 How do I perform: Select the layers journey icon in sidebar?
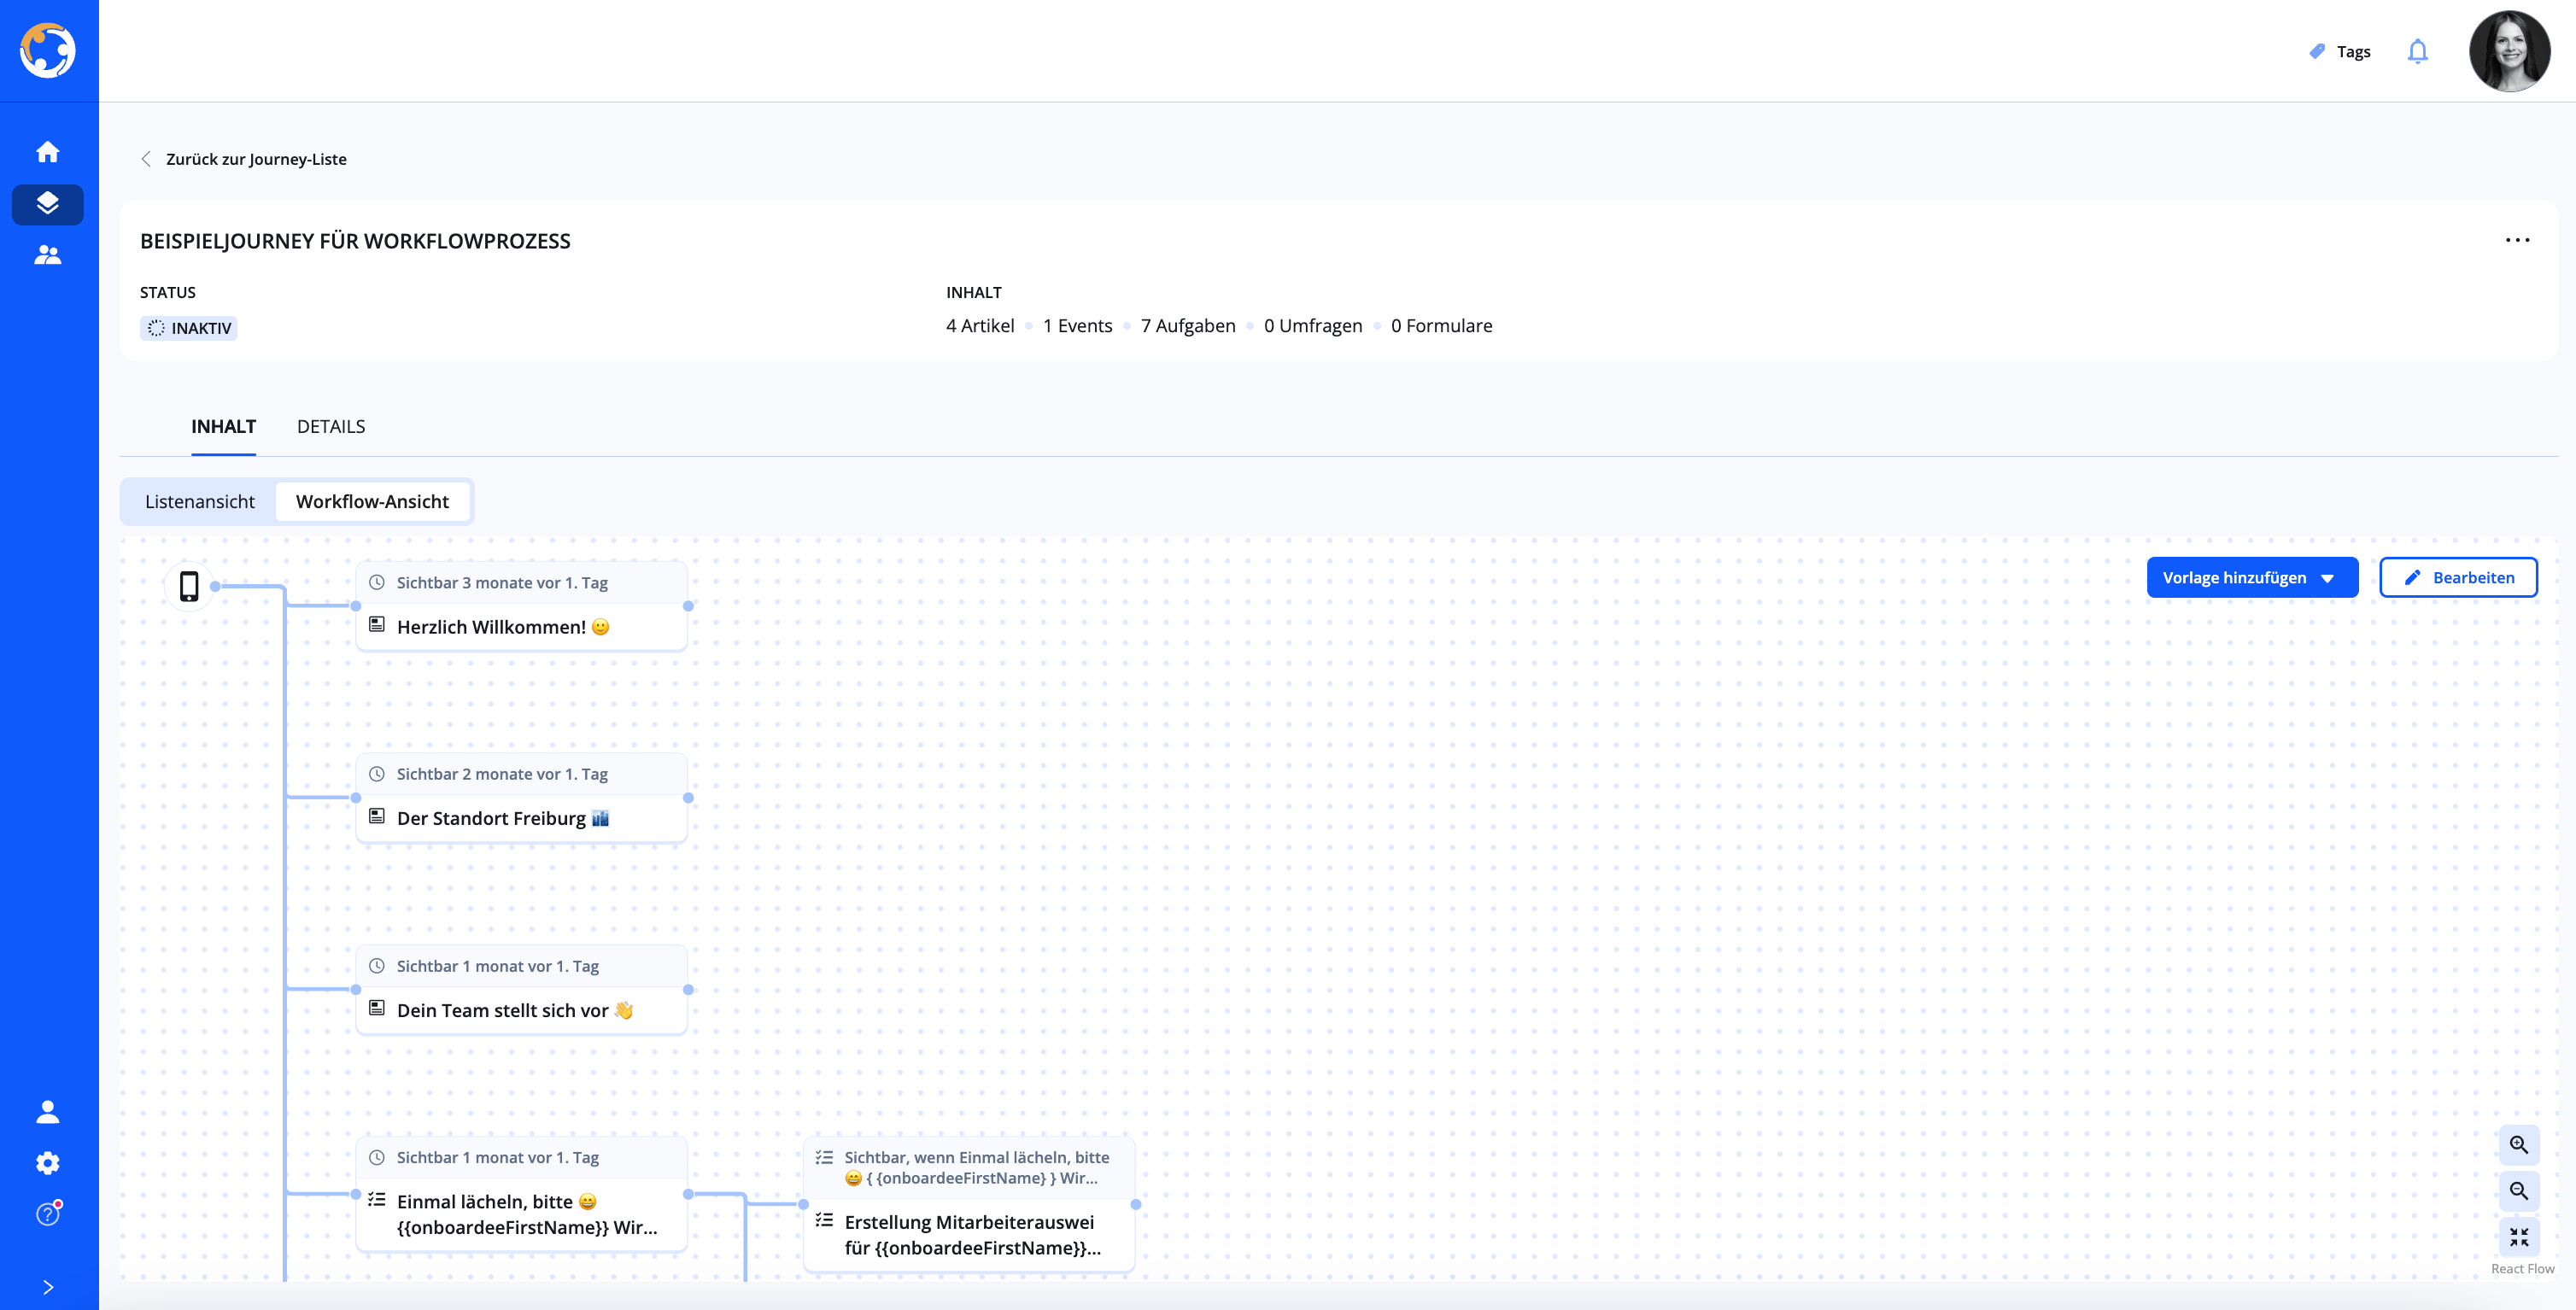(x=47, y=204)
